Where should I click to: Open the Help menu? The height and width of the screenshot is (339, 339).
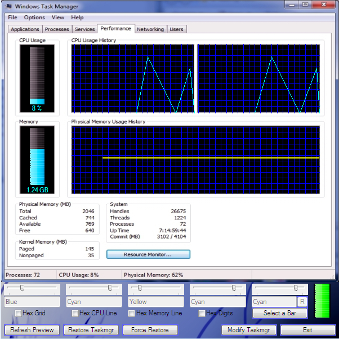point(77,17)
